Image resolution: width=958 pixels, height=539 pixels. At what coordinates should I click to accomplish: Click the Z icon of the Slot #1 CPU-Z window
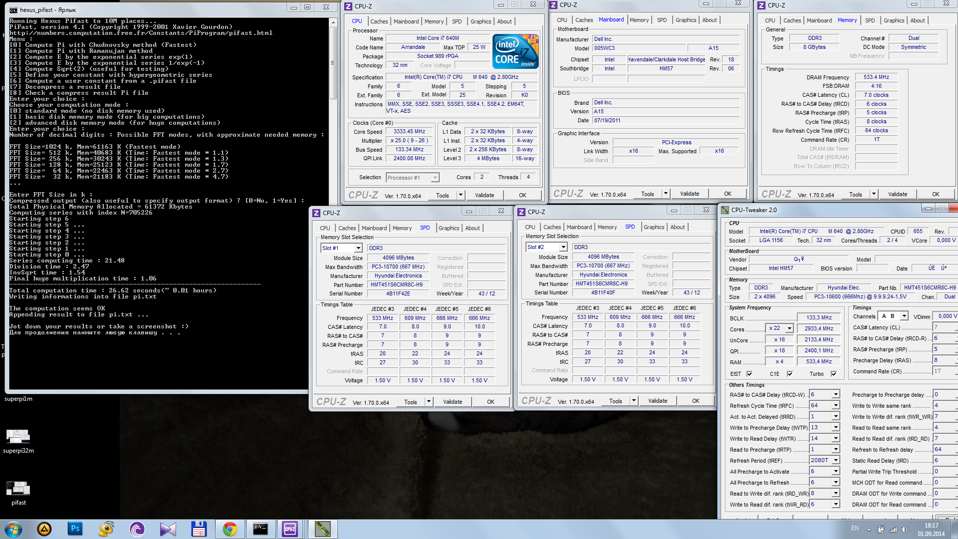[316, 213]
